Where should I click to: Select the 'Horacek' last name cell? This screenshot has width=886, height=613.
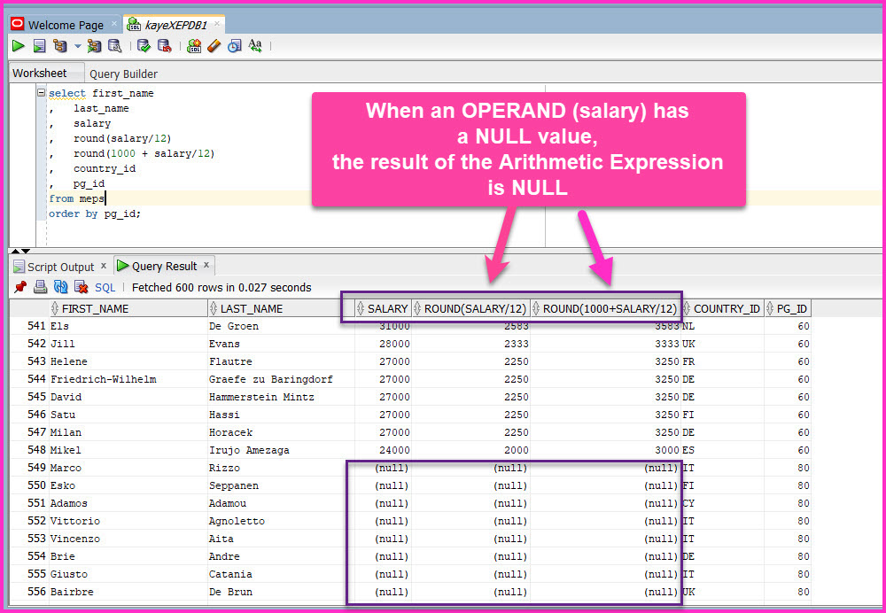pos(282,432)
